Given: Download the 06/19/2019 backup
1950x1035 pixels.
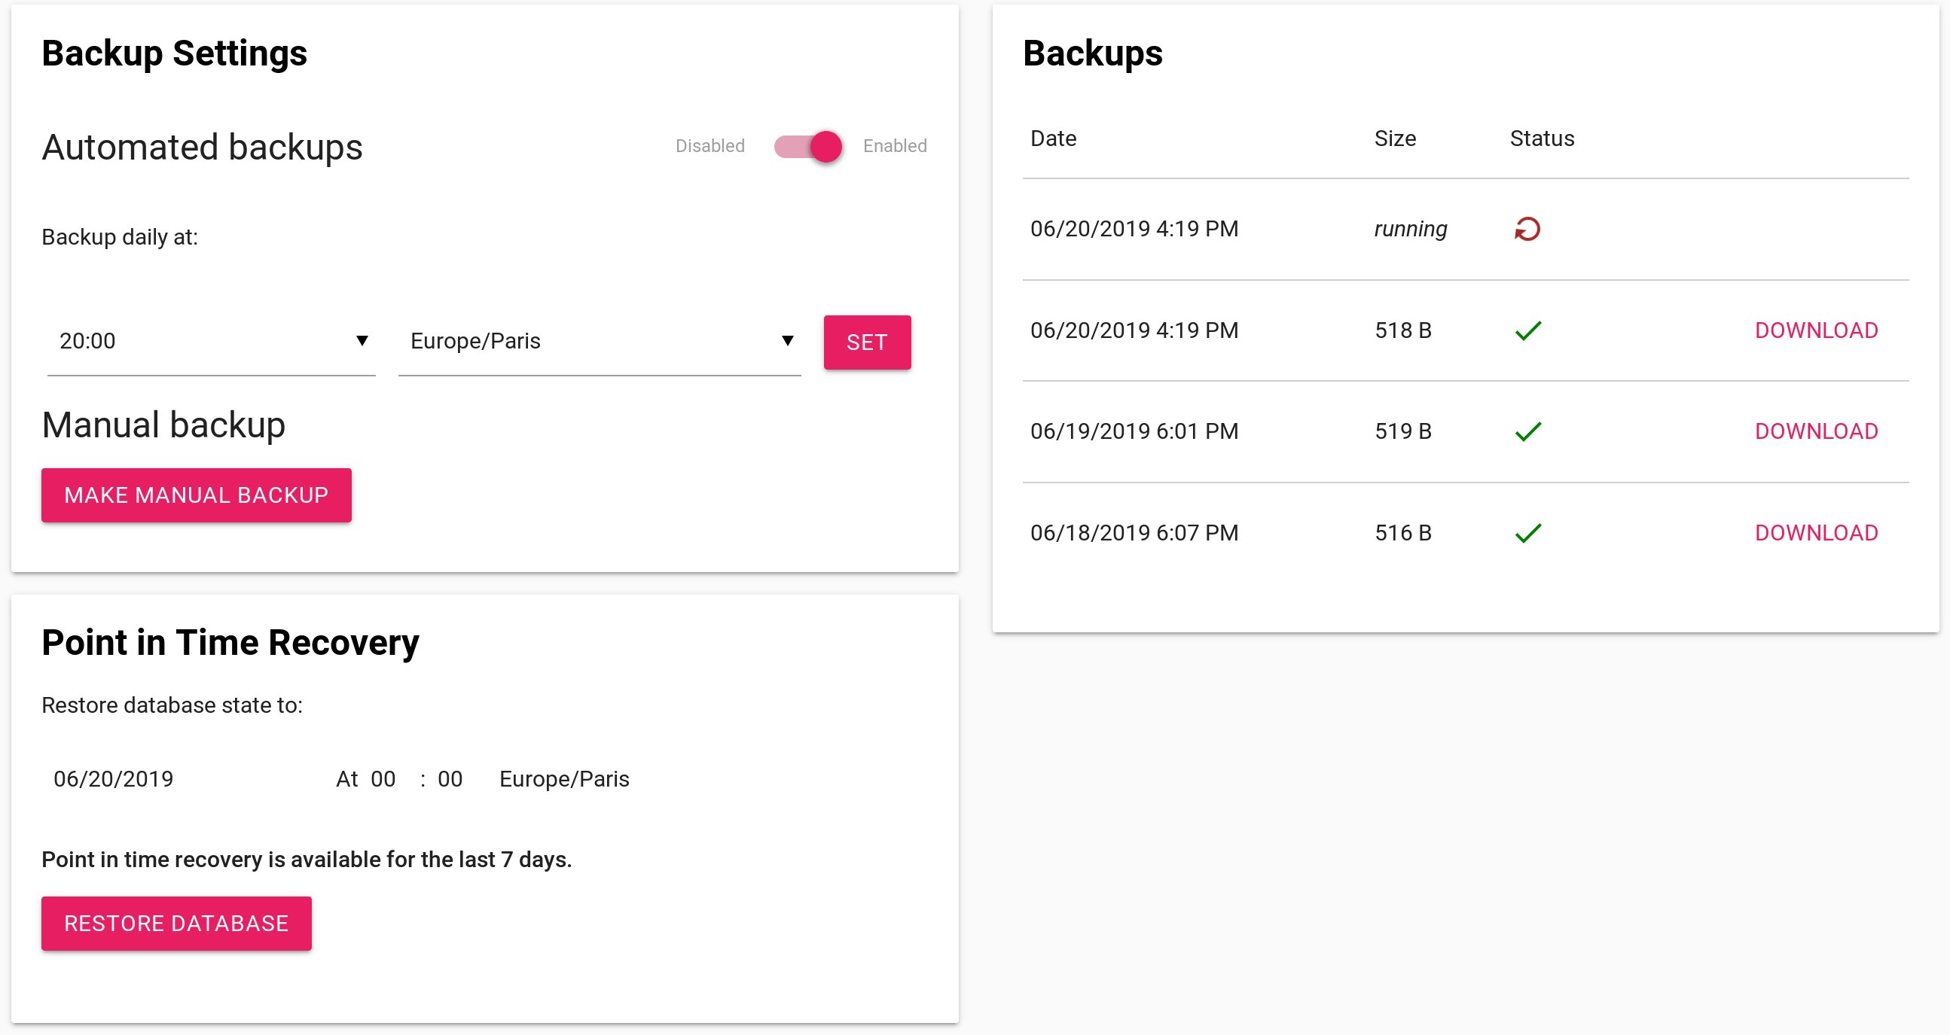Looking at the screenshot, I should click(x=1816, y=431).
